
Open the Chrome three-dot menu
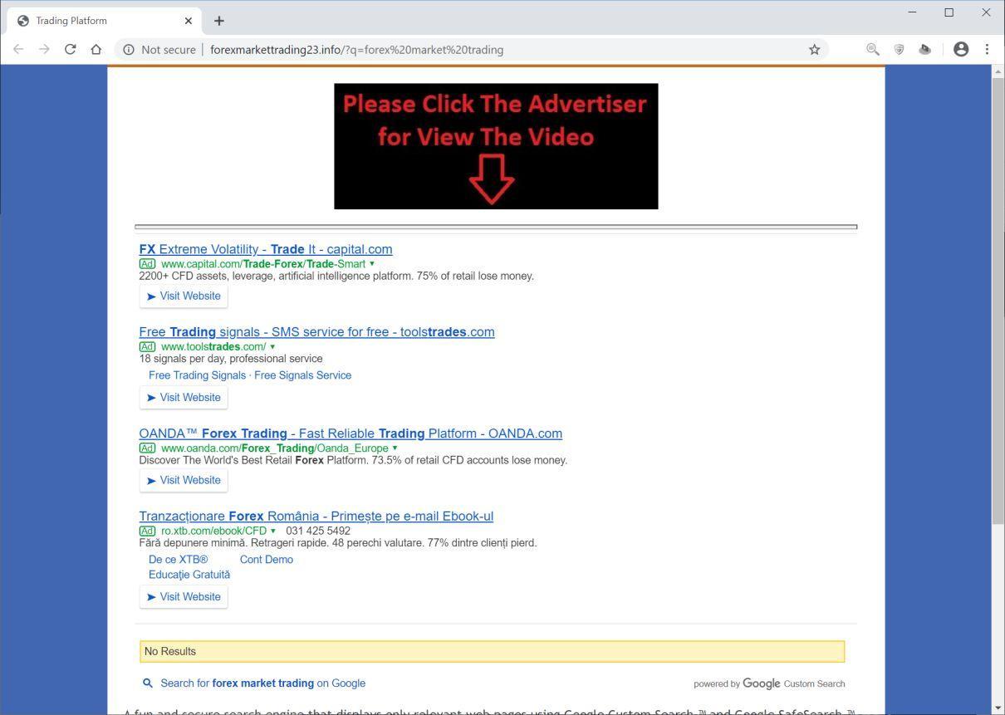click(x=988, y=49)
